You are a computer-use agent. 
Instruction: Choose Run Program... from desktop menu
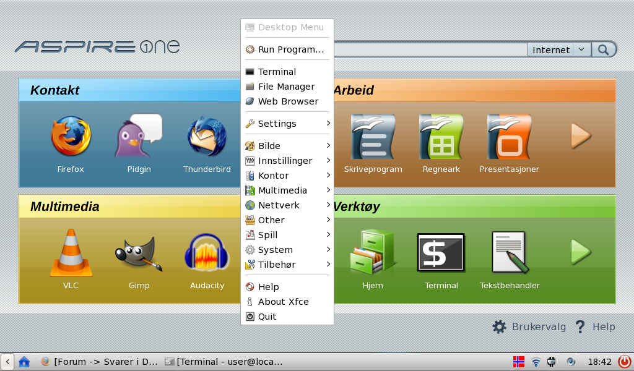(287, 49)
